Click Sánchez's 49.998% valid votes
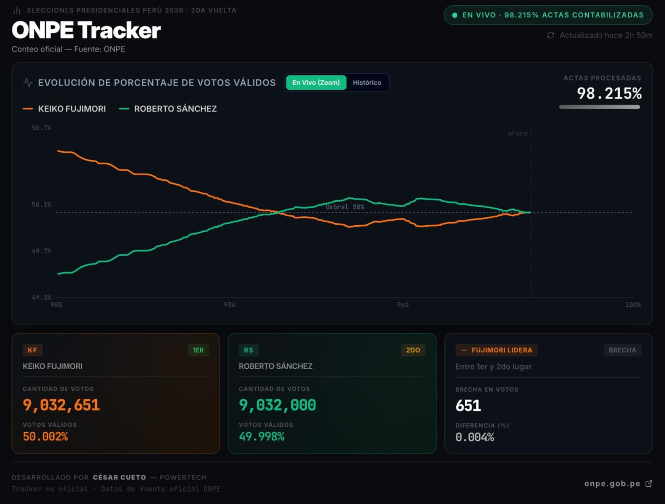Image resolution: width=665 pixels, height=504 pixels. coord(262,436)
